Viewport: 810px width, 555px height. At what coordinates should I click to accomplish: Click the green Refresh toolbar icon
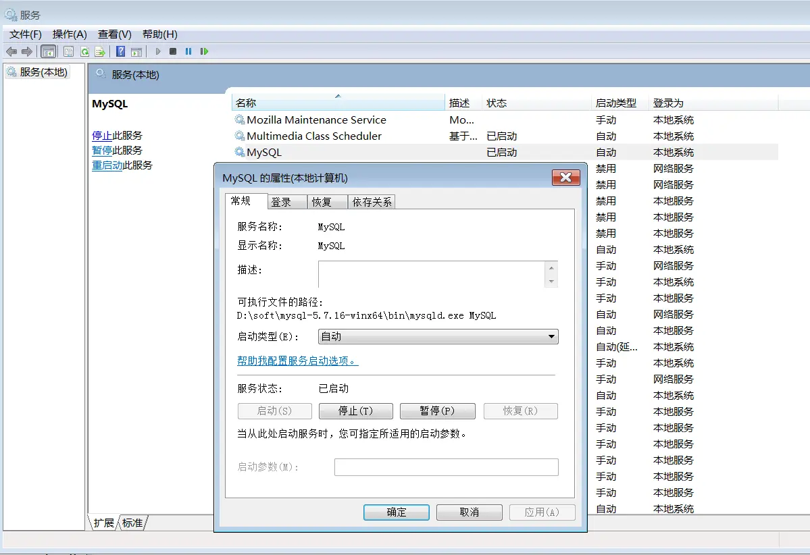pos(84,51)
